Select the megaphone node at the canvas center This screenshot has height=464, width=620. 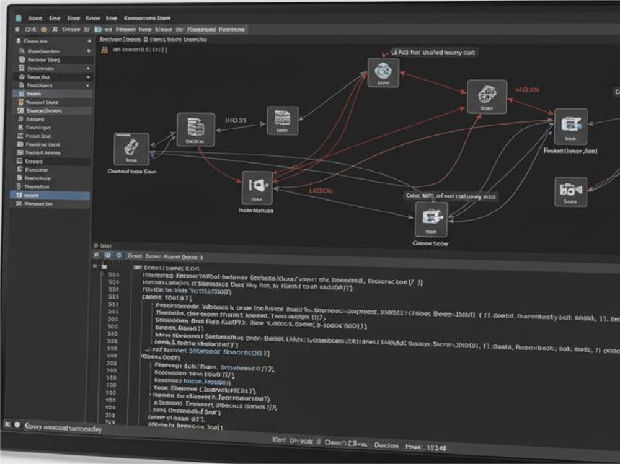tap(257, 188)
